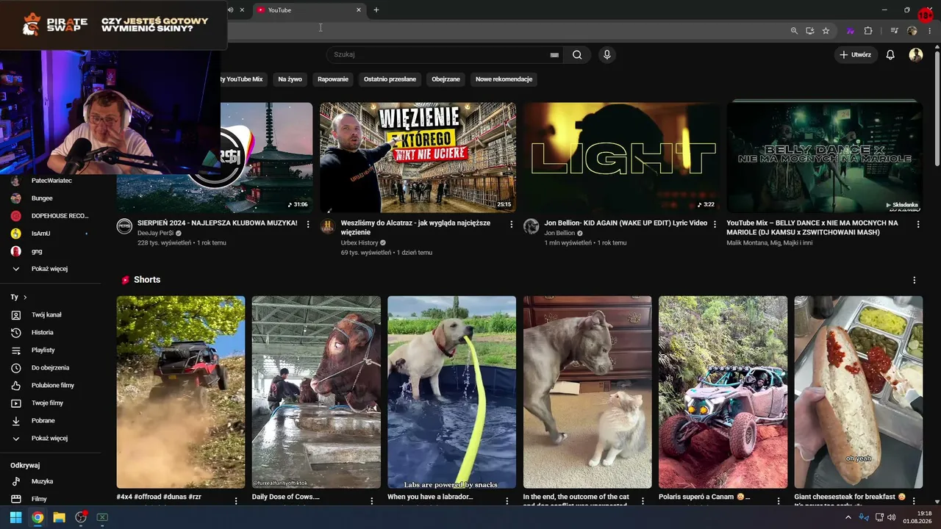Open the on-screen keyboard in the search box

click(554, 54)
